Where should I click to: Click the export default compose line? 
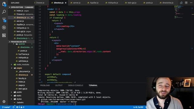pos(58,74)
